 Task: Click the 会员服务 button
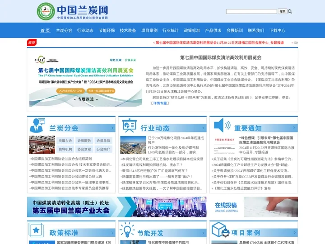coord(84,141)
